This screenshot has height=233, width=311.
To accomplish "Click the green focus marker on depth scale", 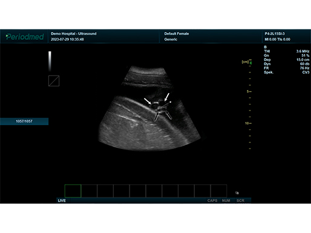I will pos(250,63).
